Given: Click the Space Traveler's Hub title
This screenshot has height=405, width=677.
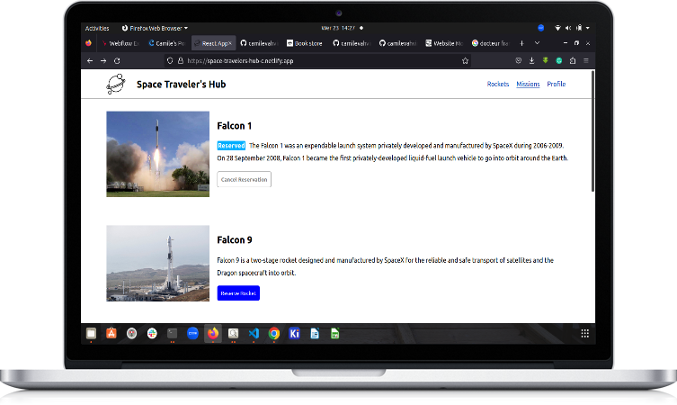Looking at the screenshot, I should [x=182, y=85].
